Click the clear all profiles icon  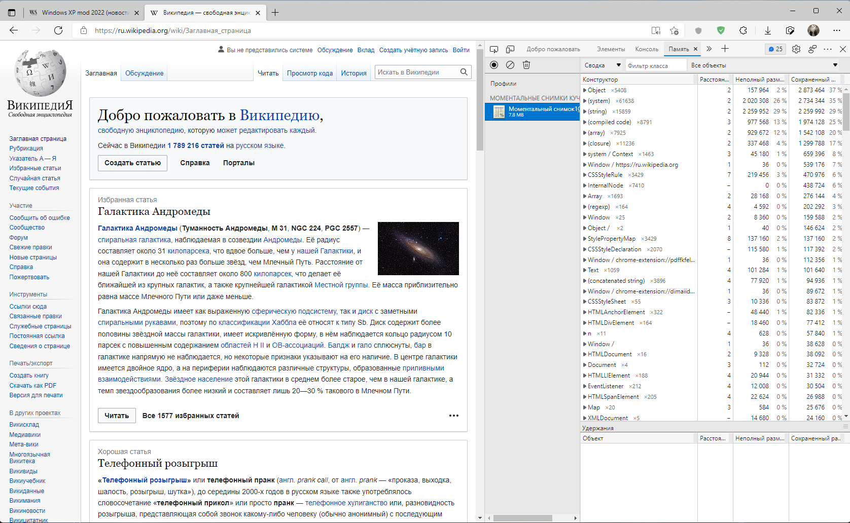coord(510,65)
